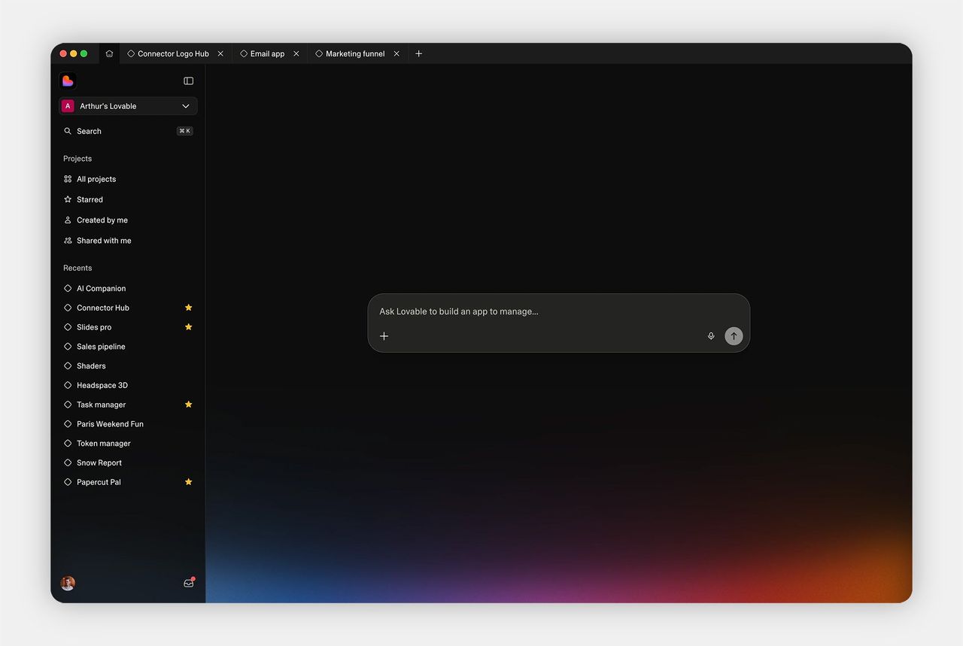Unstar the Task manager project
Image resolution: width=963 pixels, height=646 pixels.
[x=188, y=404]
